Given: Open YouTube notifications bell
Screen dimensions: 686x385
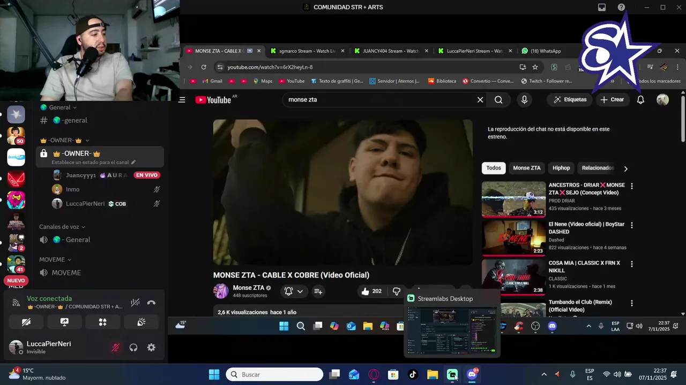Looking at the screenshot, I should [640, 99].
